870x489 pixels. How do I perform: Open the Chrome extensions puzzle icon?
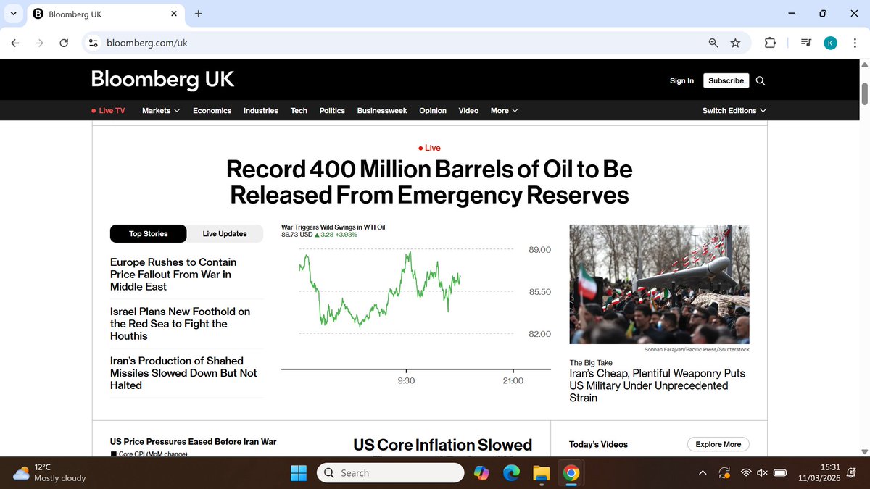click(x=770, y=43)
